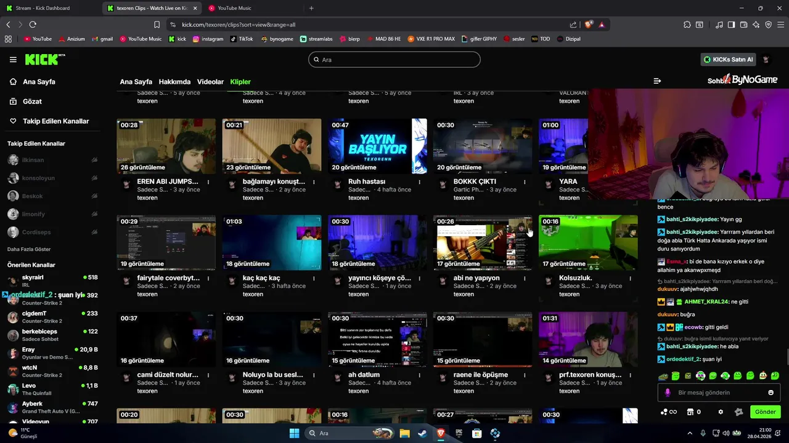
Task: Open the Kick hamburger sidebar menu
Action: [x=13, y=60]
